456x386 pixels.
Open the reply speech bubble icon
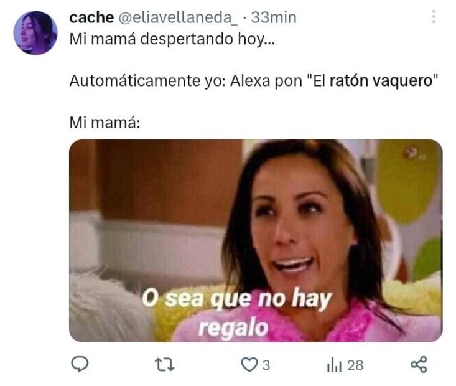[x=80, y=364]
